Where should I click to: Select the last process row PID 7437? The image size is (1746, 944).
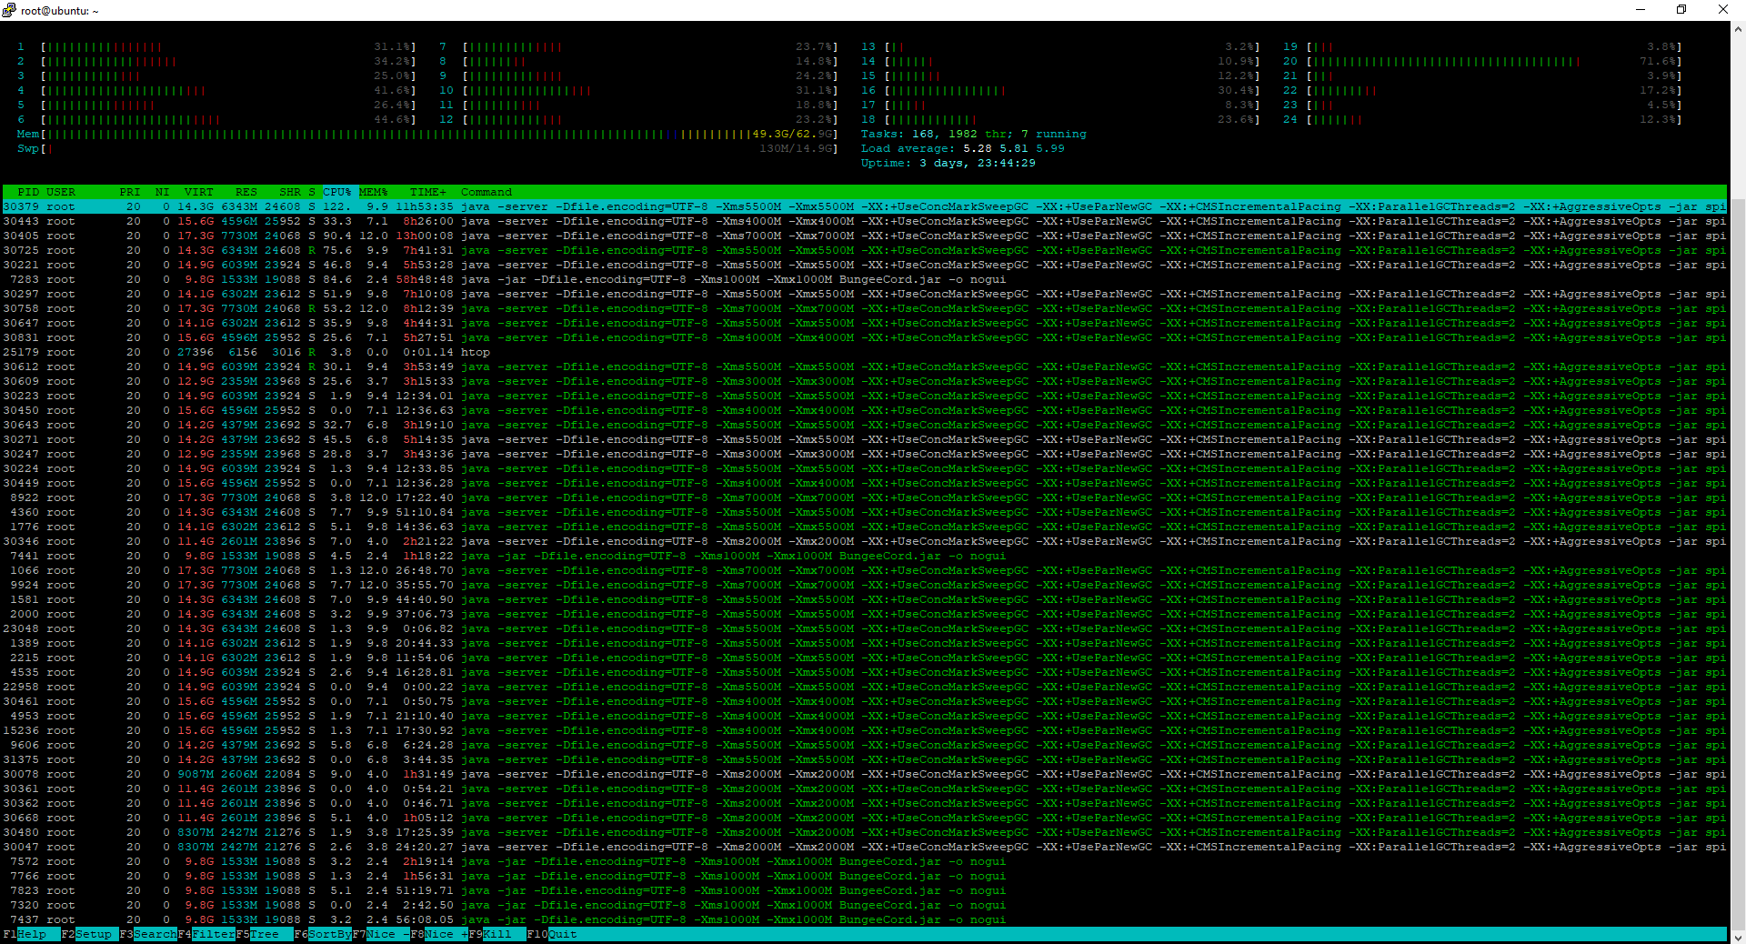point(865,919)
